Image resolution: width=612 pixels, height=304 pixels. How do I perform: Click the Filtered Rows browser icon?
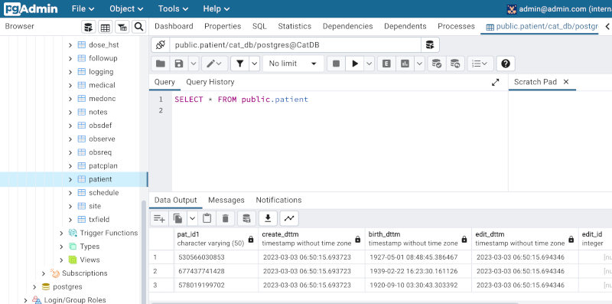pyautogui.click(x=122, y=27)
